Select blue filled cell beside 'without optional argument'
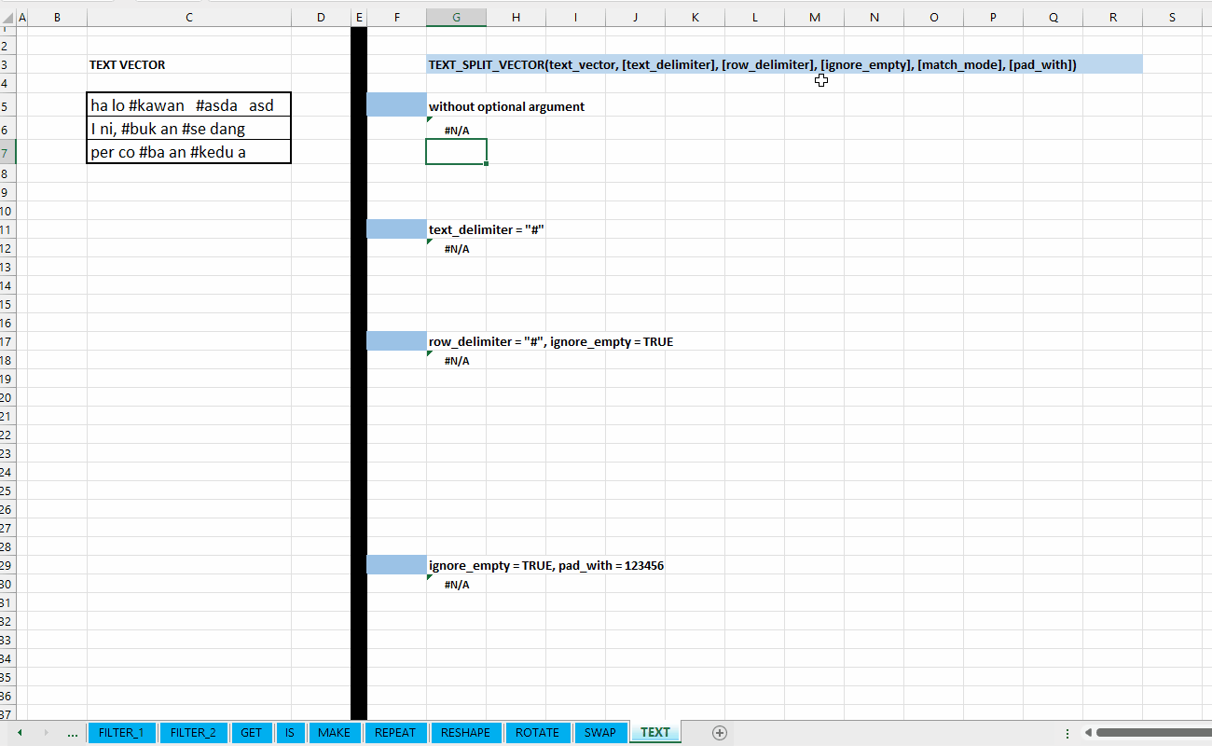The image size is (1212, 746). (x=396, y=105)
